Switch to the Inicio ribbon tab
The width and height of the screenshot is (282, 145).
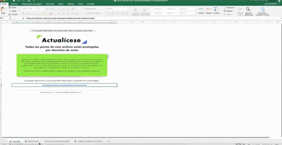click(x=4, y=4)
